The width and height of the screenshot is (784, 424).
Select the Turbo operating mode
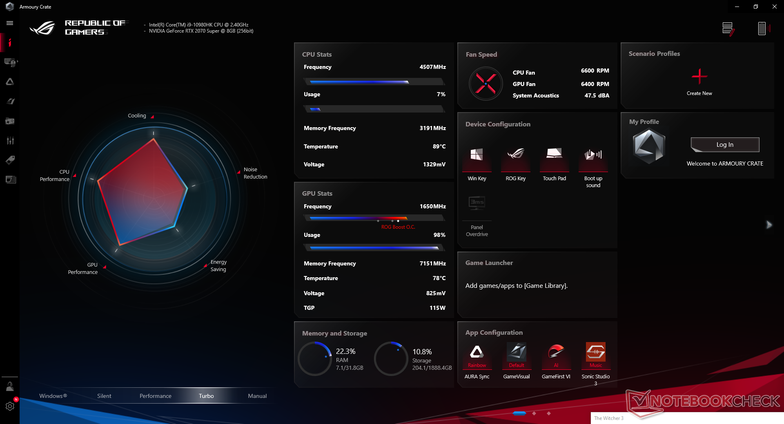point(206,396)
